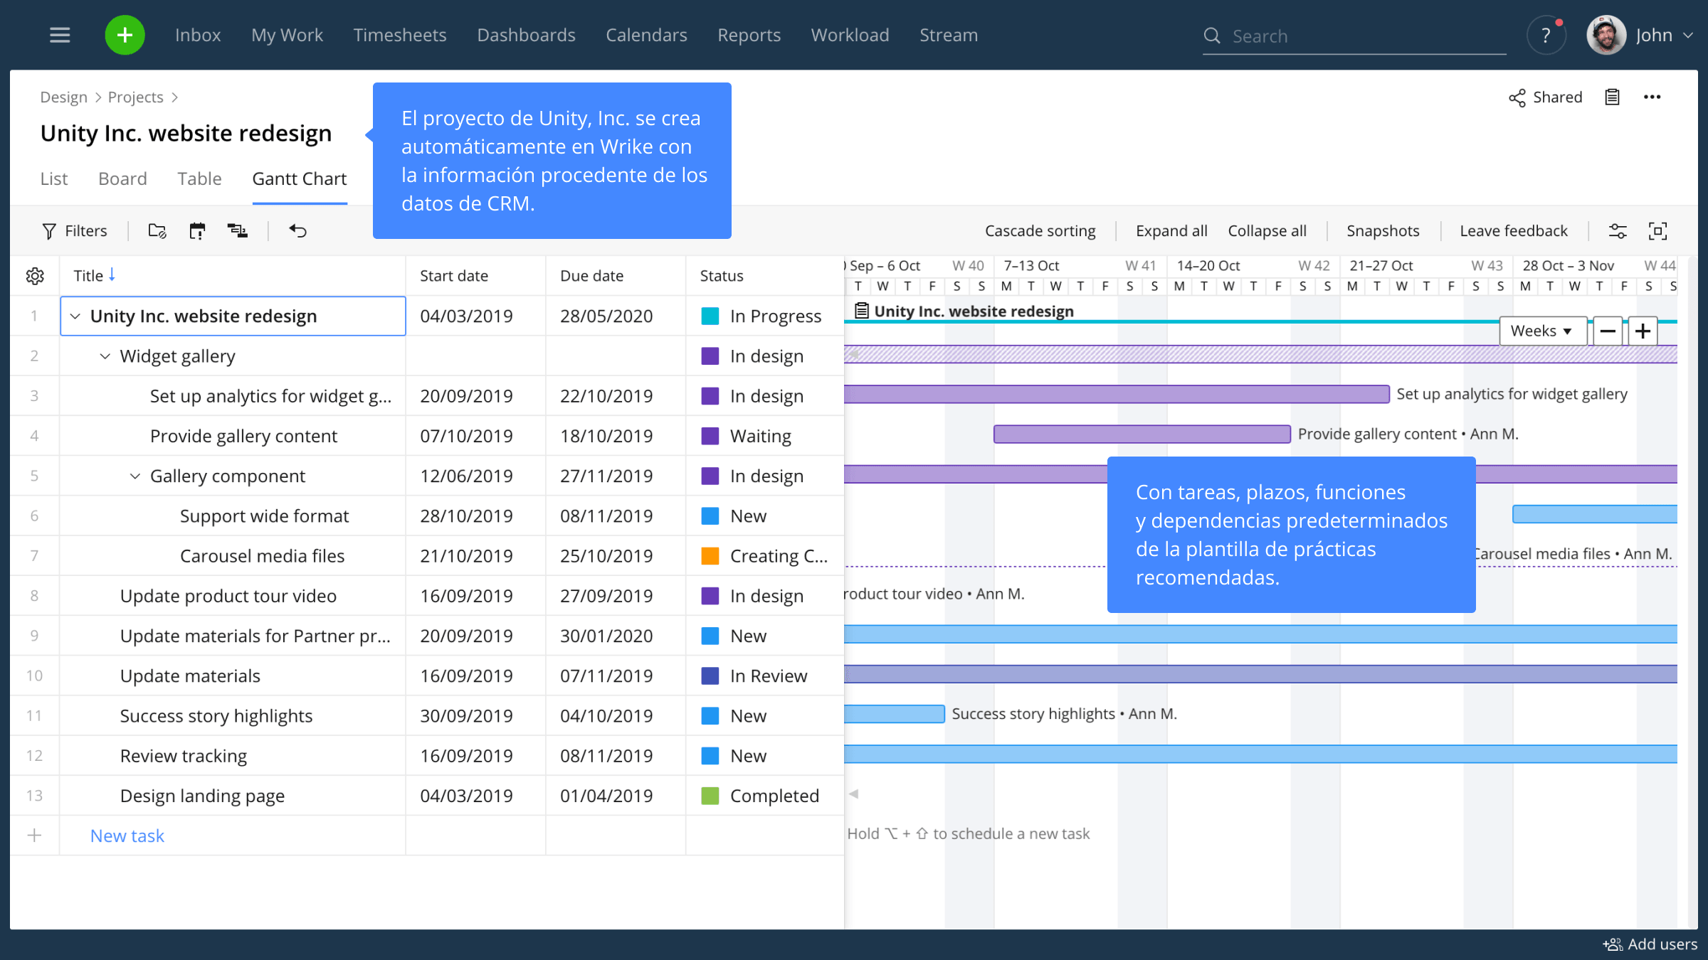This screenshot has width=1708, height=960.
Task: Toggle fullscreen mode icon
Action: tap(1658, 231)
